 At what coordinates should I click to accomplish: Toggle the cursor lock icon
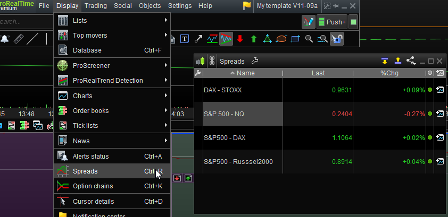pyautogui.click(x=337, y=39)
